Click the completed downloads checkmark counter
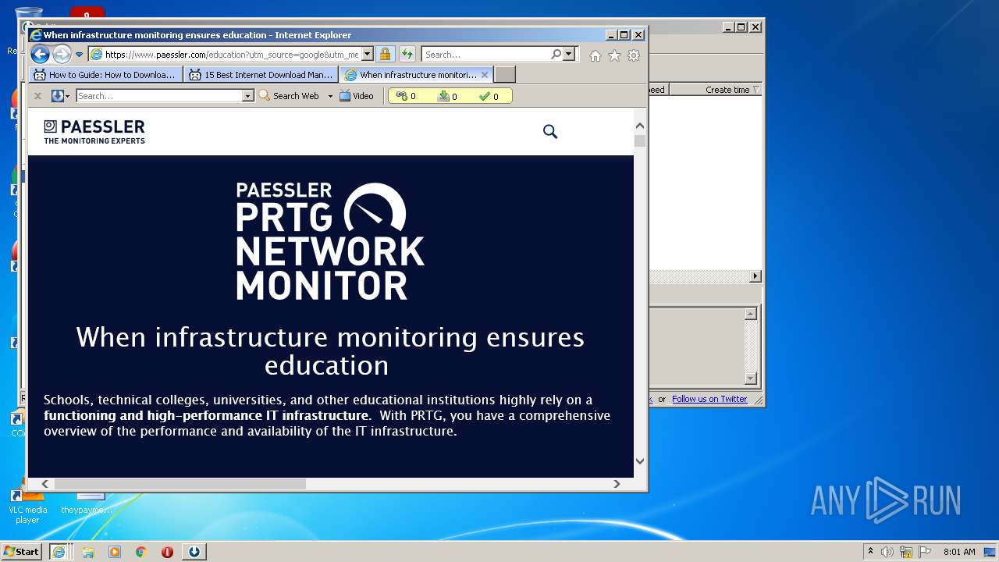Image resolution: width=999 pixels, height=562 pixels. [489, 96]
